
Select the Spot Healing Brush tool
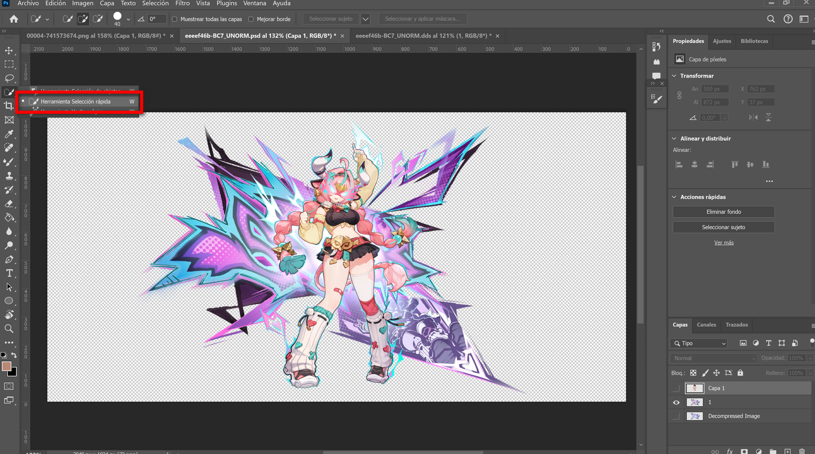click(9, 148)
